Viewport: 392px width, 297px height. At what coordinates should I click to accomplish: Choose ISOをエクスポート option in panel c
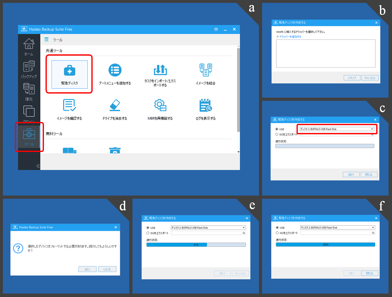pos(277,134)
